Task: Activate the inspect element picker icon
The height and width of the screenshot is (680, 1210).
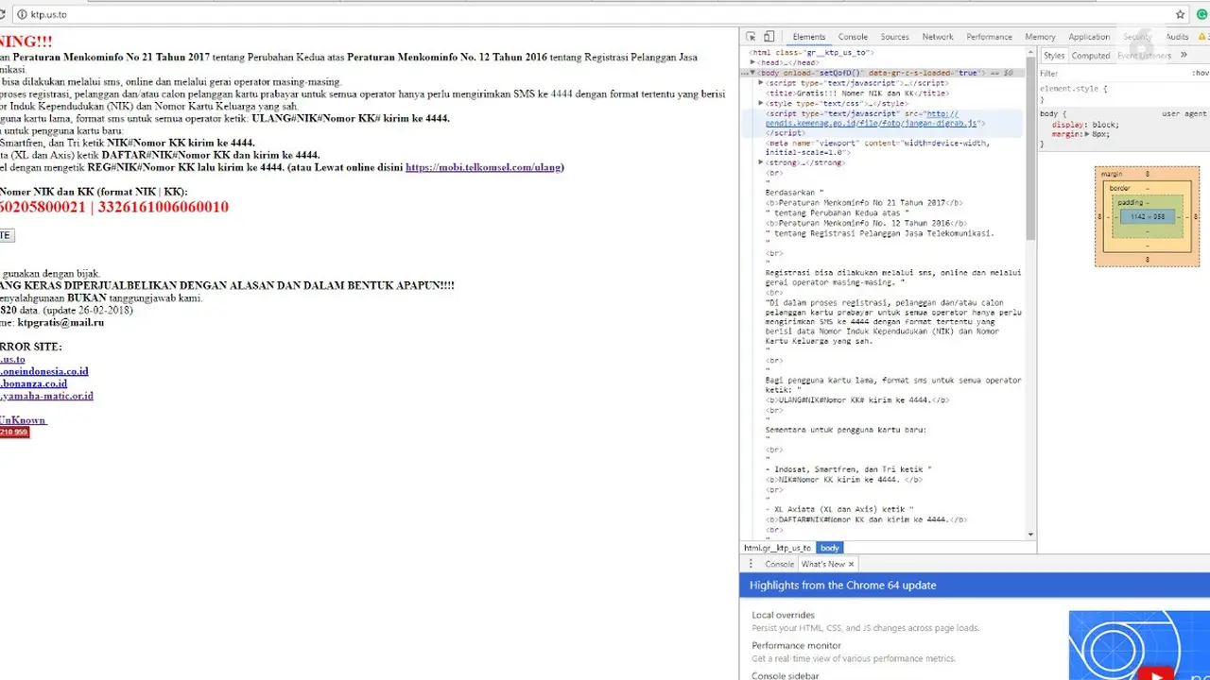Action: [751, 37]
